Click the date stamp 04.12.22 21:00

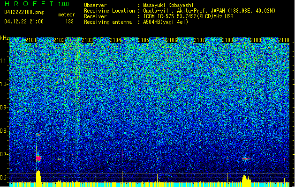tap(24, 22)
